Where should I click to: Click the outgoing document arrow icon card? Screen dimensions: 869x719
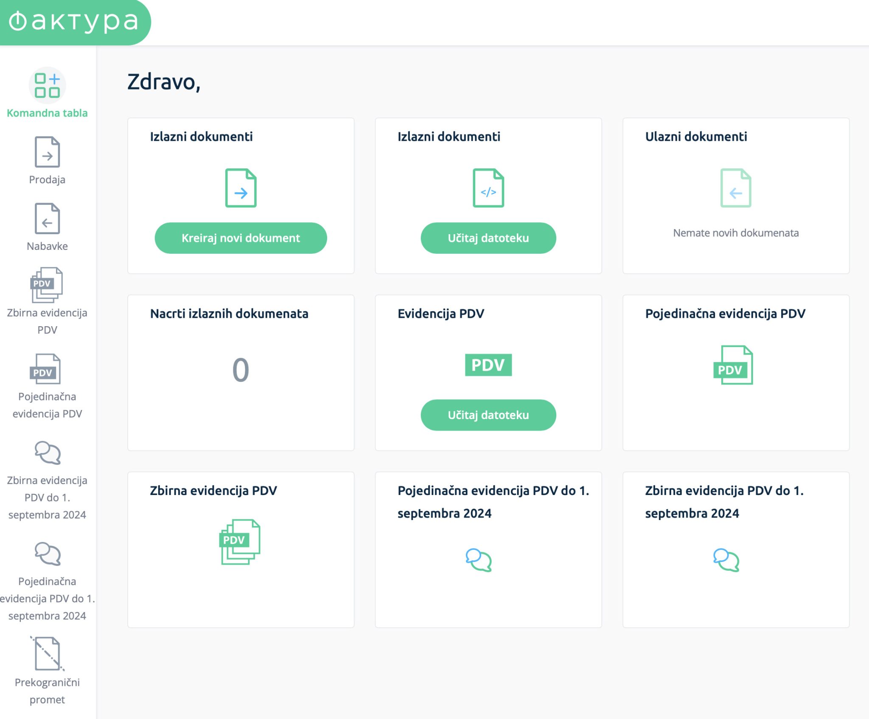pyautogui.click(x=241, y=188)
